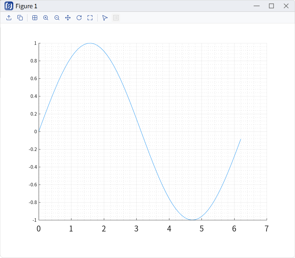The height and width of the screenshot is (258, 295).
Task: Maximize the Figure 1 window
Action: click(271, 6)
